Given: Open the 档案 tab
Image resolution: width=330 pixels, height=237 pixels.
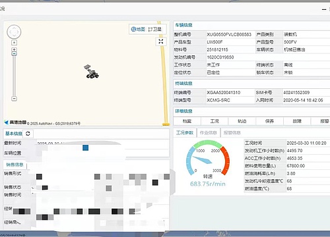Looking at the screenshot, I should (x=187, y=121).
